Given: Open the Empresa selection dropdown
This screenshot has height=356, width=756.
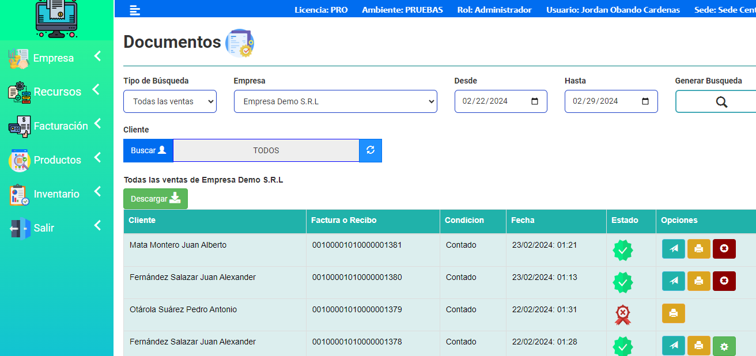Looking at the screenshot, I should 335,101.
